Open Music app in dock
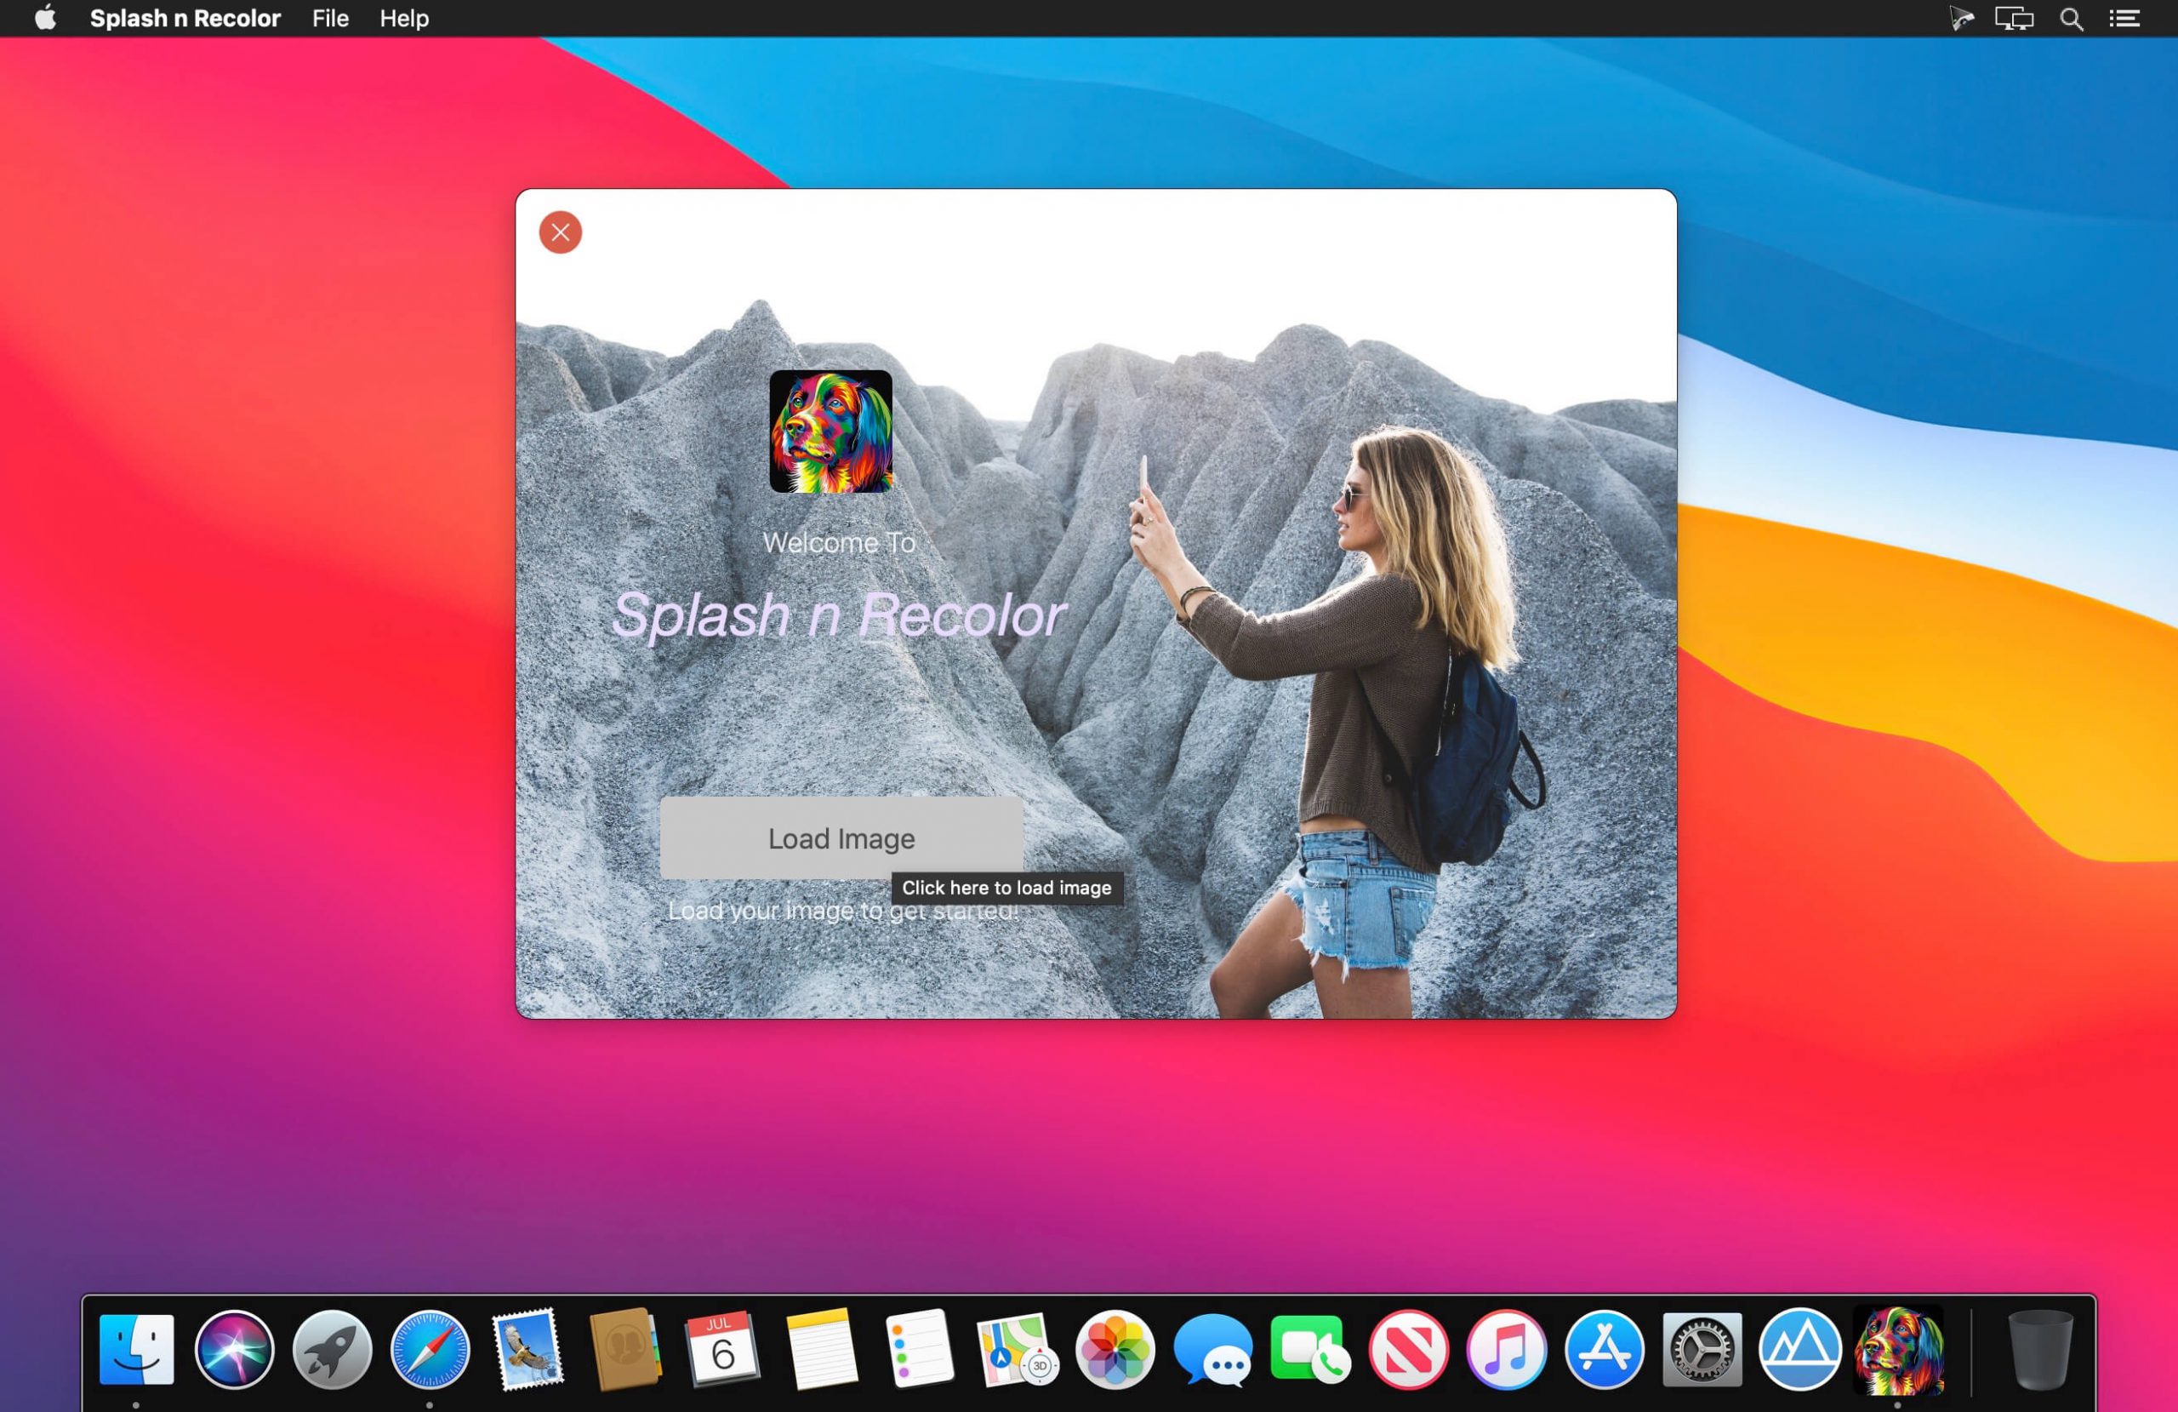The image size is (2178, 1412). 1506,1349
